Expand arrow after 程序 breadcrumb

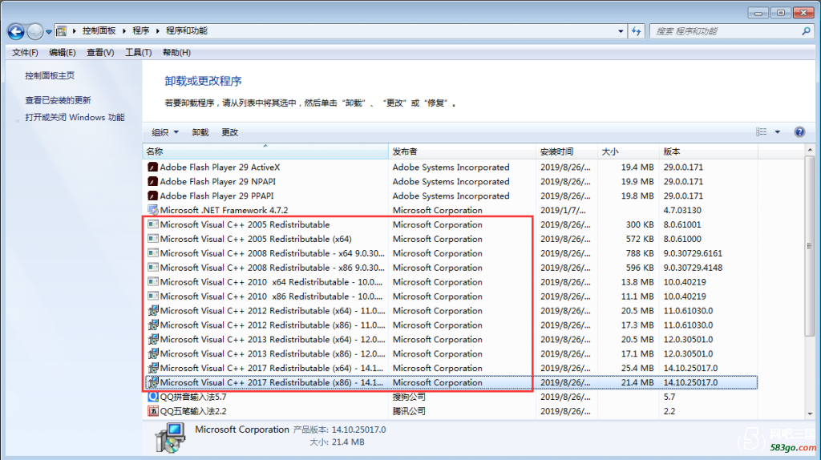[x=158, y=31]
